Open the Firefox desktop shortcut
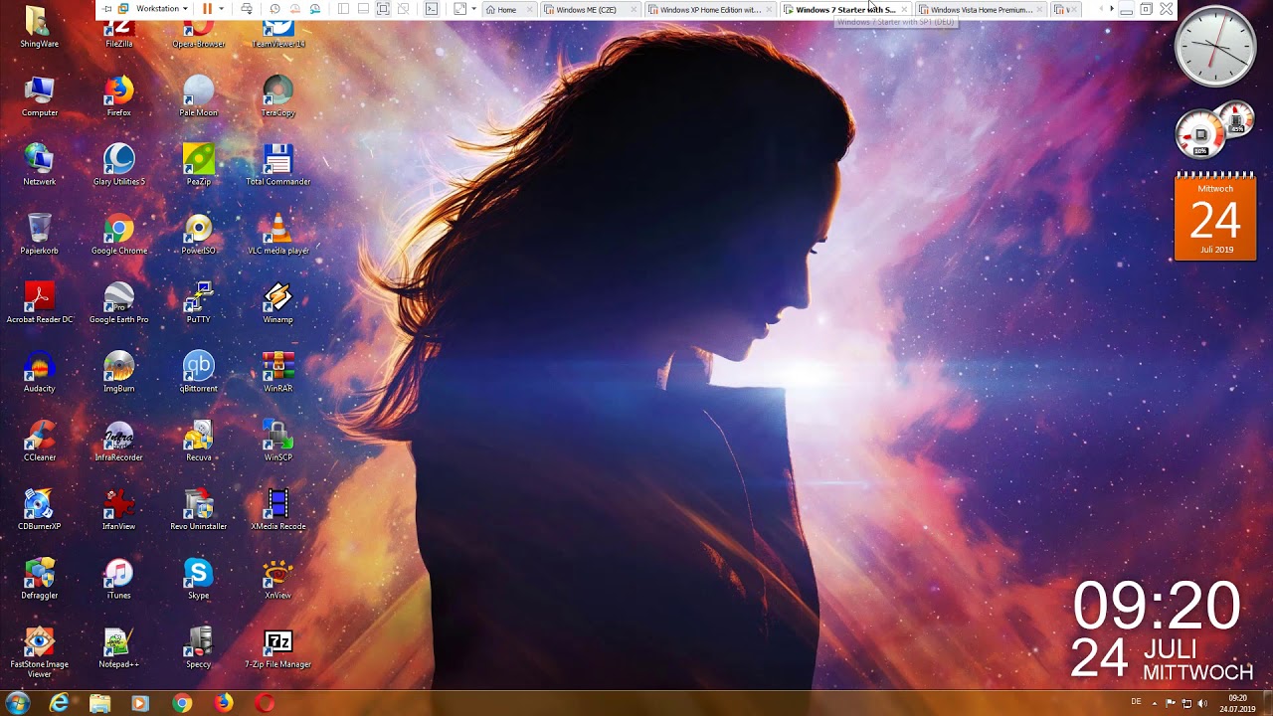 pyautogui.click(x=118, y=97)
